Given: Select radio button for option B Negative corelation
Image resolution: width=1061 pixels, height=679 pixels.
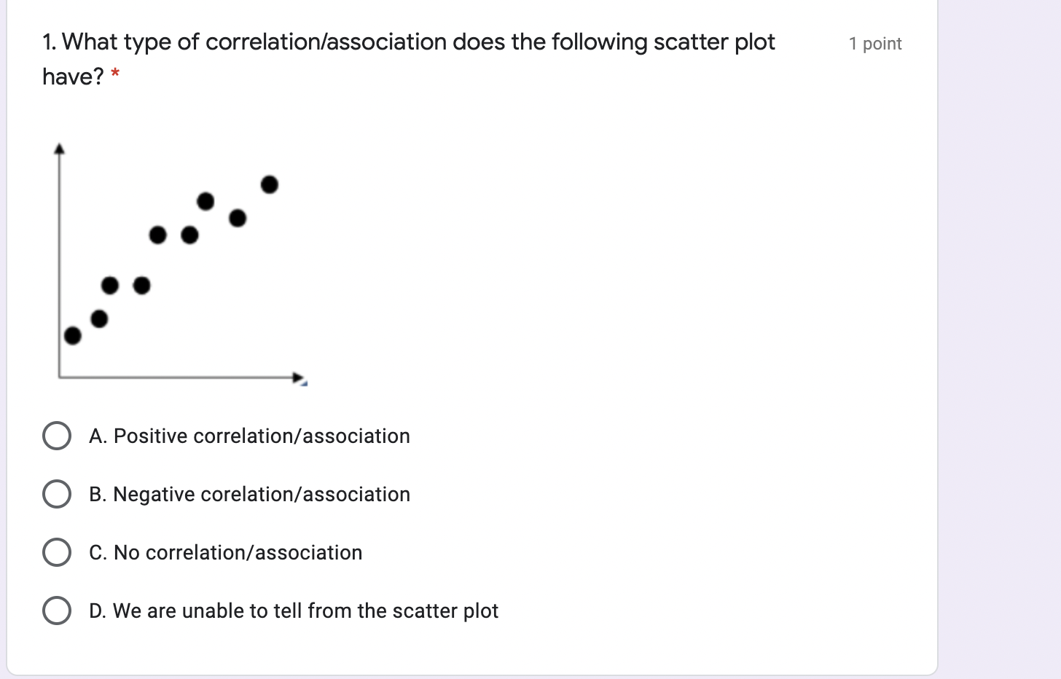Looking at the screenshot, I should pos(56,493).
